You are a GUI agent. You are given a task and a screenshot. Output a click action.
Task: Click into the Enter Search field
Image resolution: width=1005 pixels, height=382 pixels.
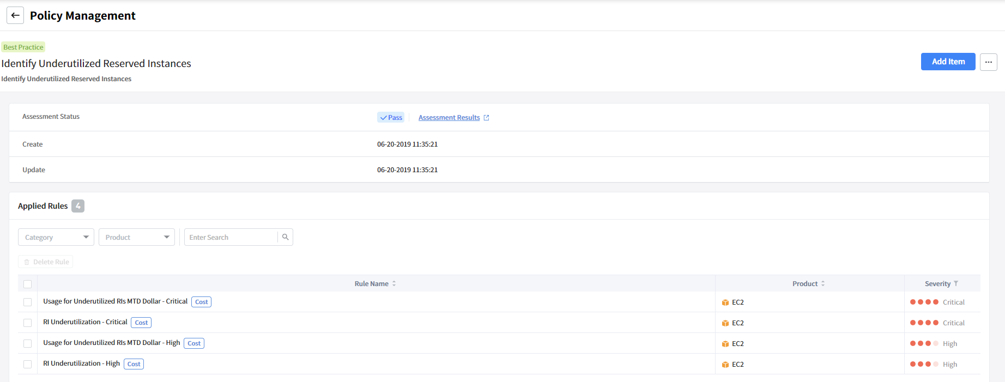(231, 238)
